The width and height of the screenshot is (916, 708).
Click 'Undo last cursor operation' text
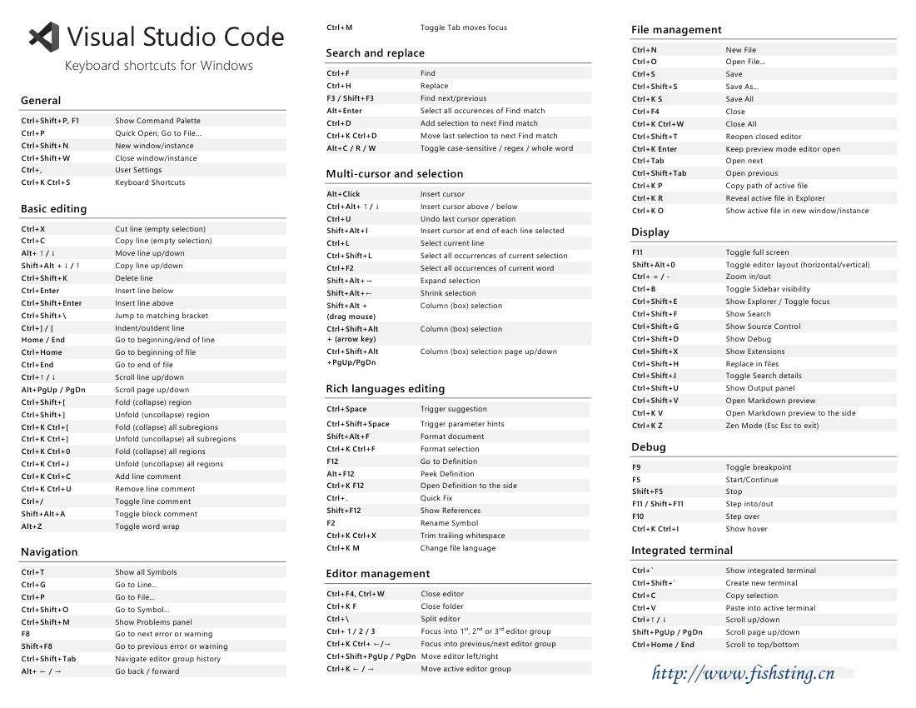468,219
